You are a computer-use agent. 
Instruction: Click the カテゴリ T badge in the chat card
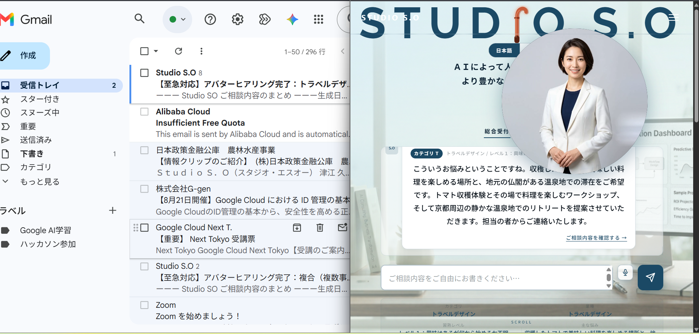point(426,153)
